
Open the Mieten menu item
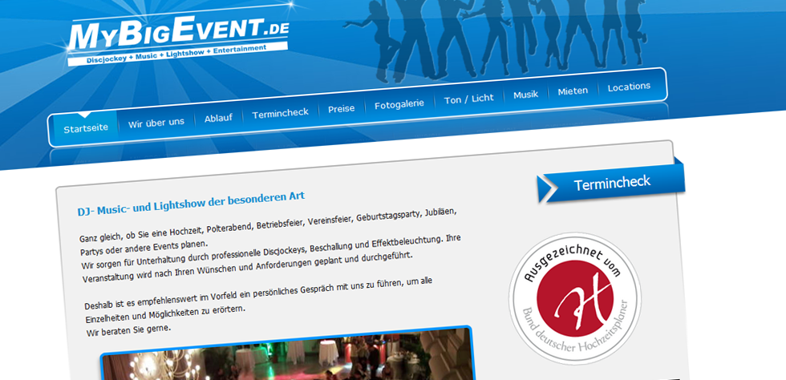pos(573,91)
